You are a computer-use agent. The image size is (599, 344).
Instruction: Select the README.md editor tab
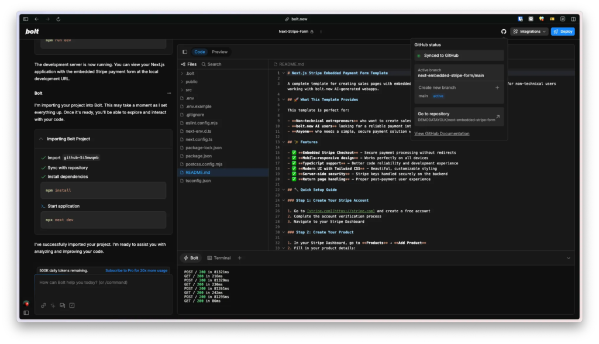click(x=289, y=64)
